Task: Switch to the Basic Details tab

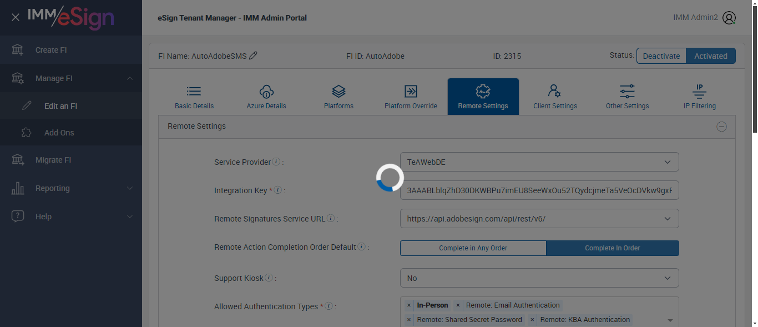Action: click(x=194, y=97)
